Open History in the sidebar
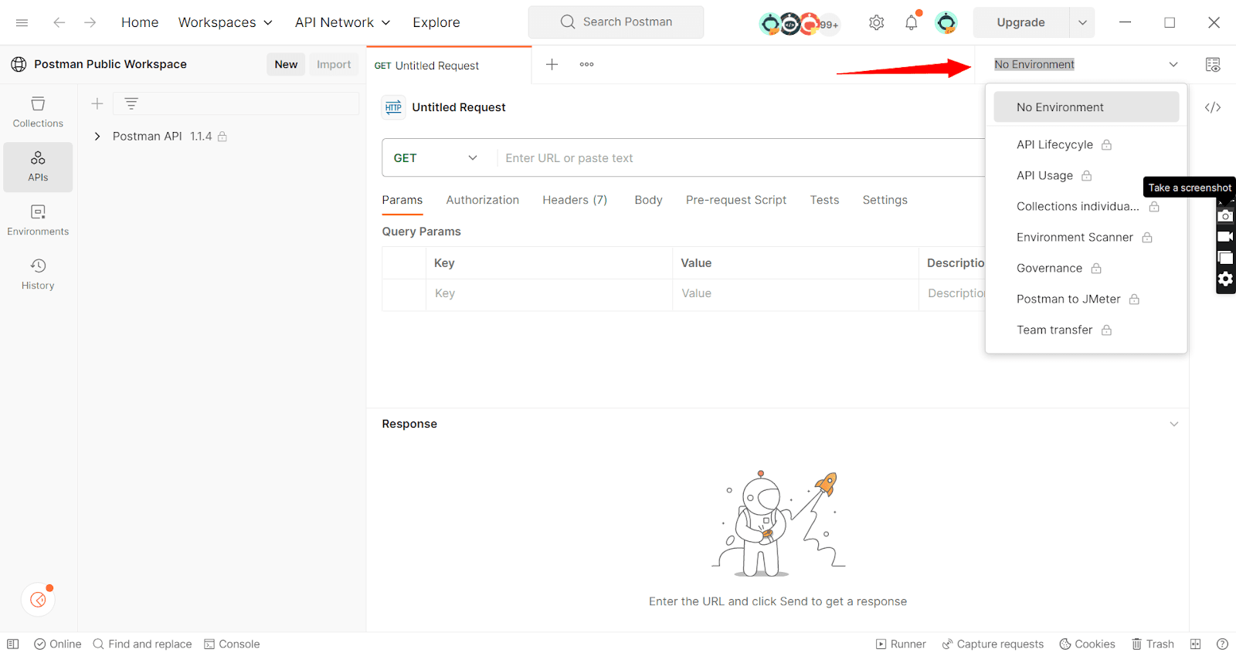Image resolution: width=1236 pixels, height=653 pixels. click(x=38, y=274)
